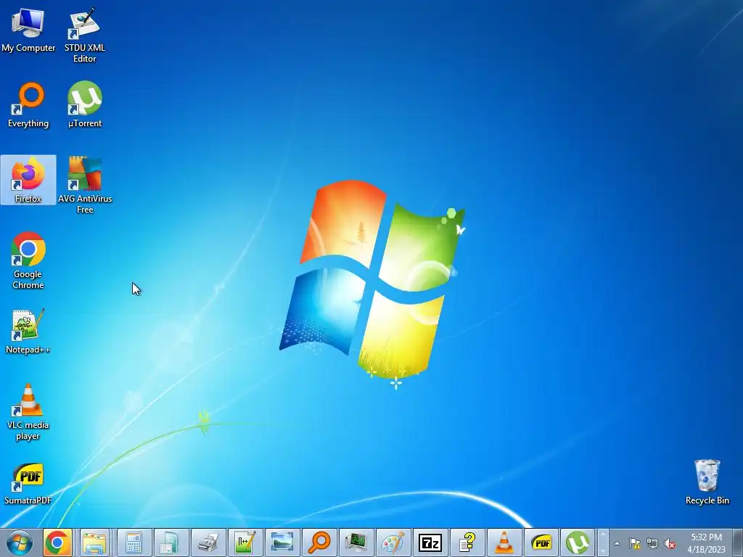This screenshot has height=557, width=743.
Task: Show hidden system tray icons arrow
Action: (x=617, y=543)
